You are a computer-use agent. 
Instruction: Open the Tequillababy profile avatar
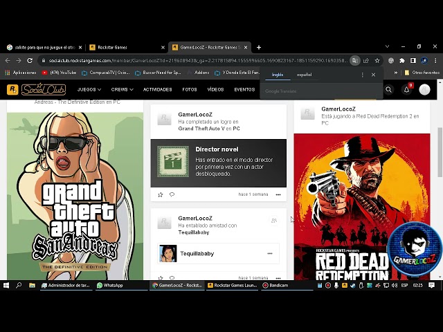(168, 254)
